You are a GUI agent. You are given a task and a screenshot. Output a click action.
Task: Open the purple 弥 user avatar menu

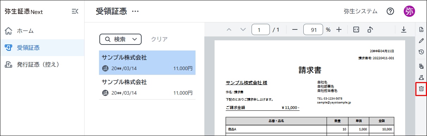409,11
